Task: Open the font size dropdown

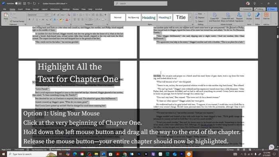Action: 51,15
